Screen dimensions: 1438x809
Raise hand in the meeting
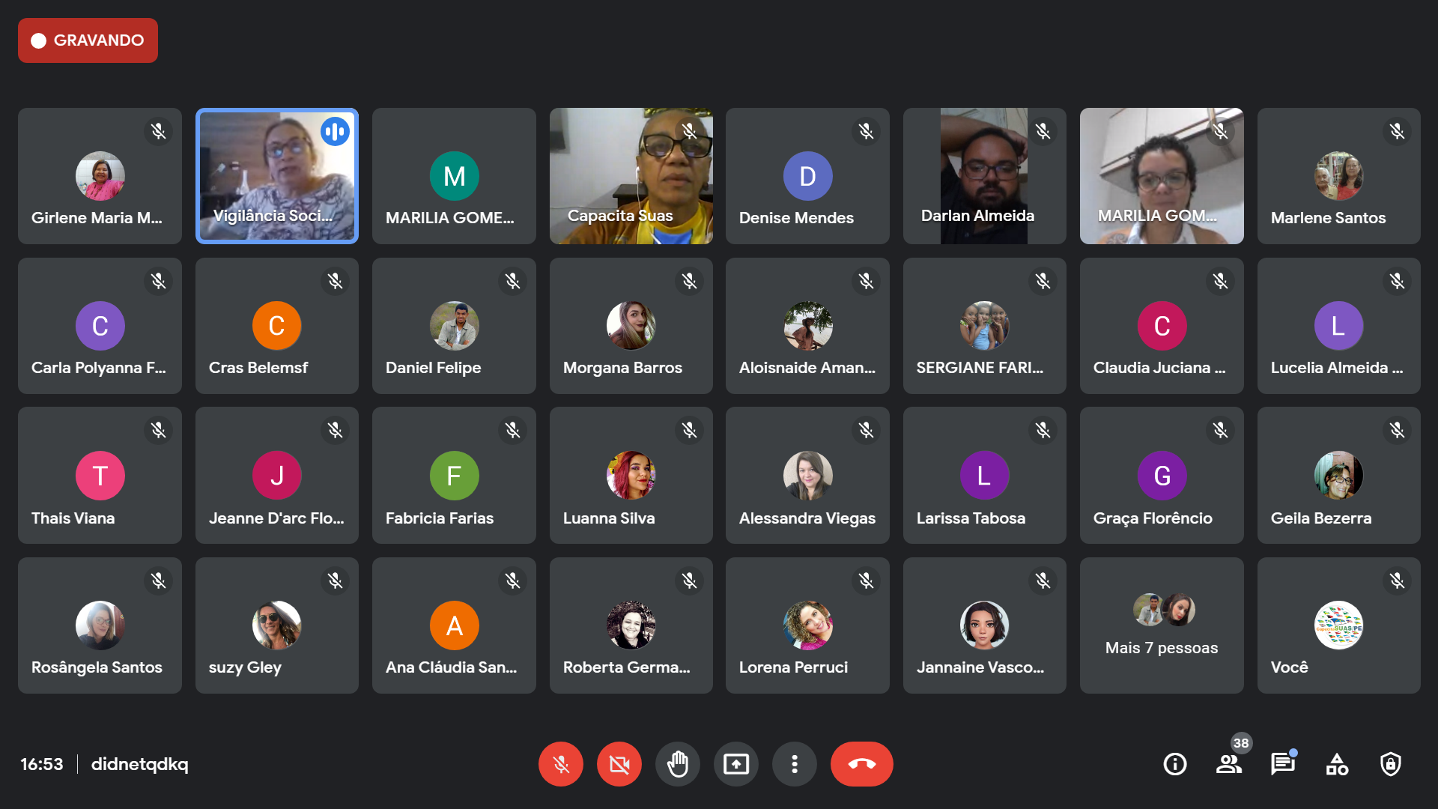point(677,764)
